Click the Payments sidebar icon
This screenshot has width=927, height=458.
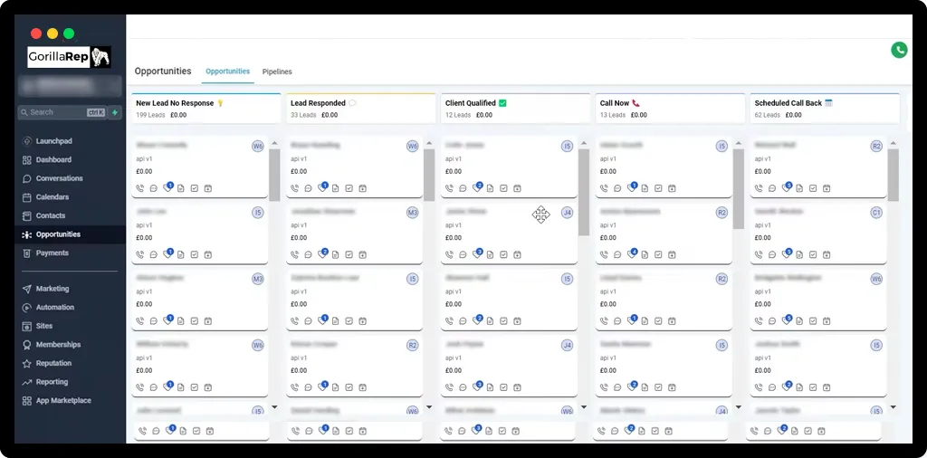pos(26,253)
